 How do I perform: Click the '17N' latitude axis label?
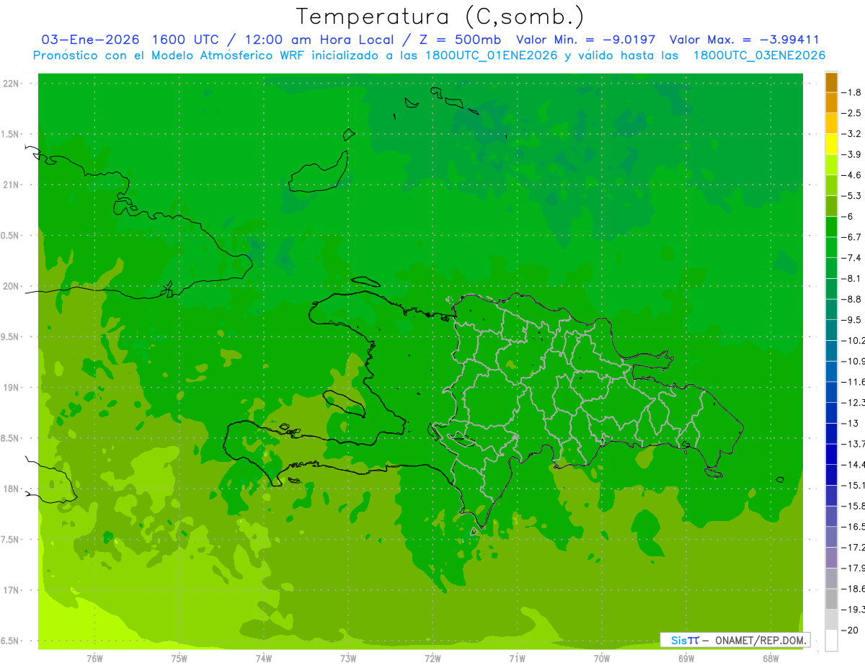pos(12,590)
